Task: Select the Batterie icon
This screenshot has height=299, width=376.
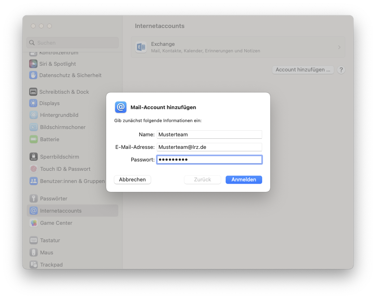Action: click(x=33, y=138)
